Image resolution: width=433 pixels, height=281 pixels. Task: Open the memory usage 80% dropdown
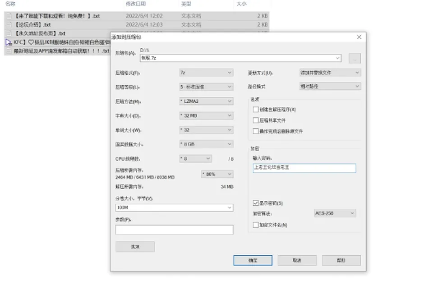tap(217, 174)
